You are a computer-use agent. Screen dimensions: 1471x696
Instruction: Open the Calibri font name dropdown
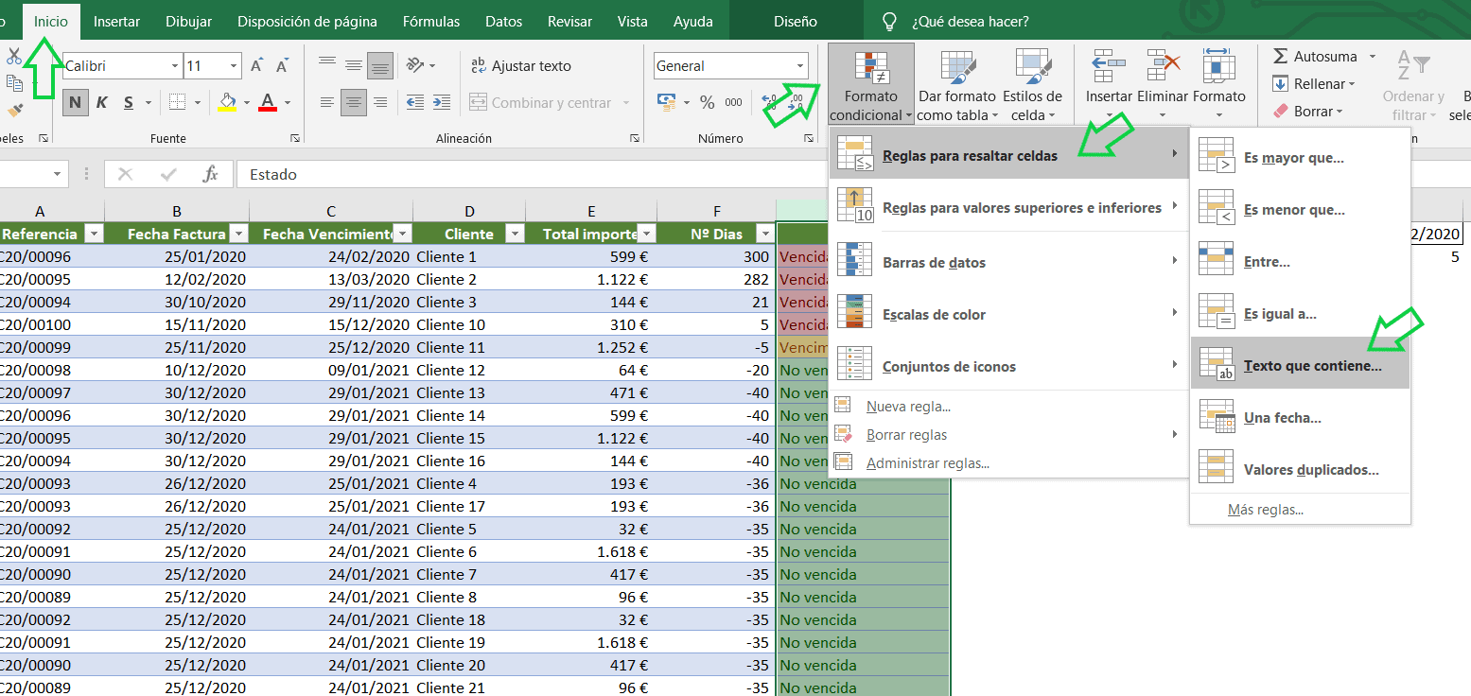(175, 66)
